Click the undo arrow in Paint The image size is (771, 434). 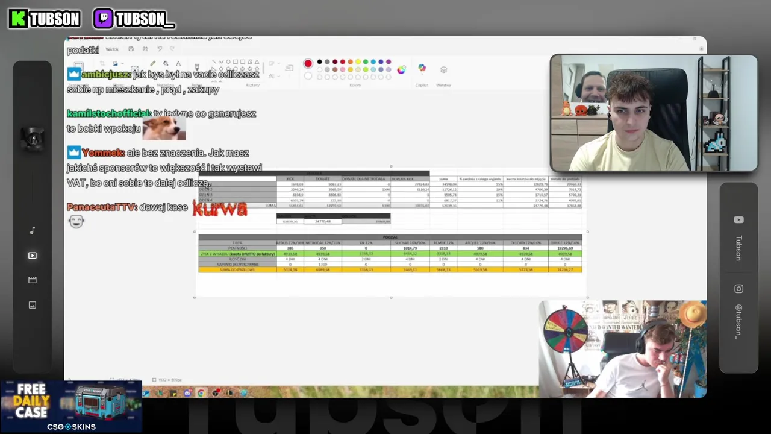[x=160, y=49]
